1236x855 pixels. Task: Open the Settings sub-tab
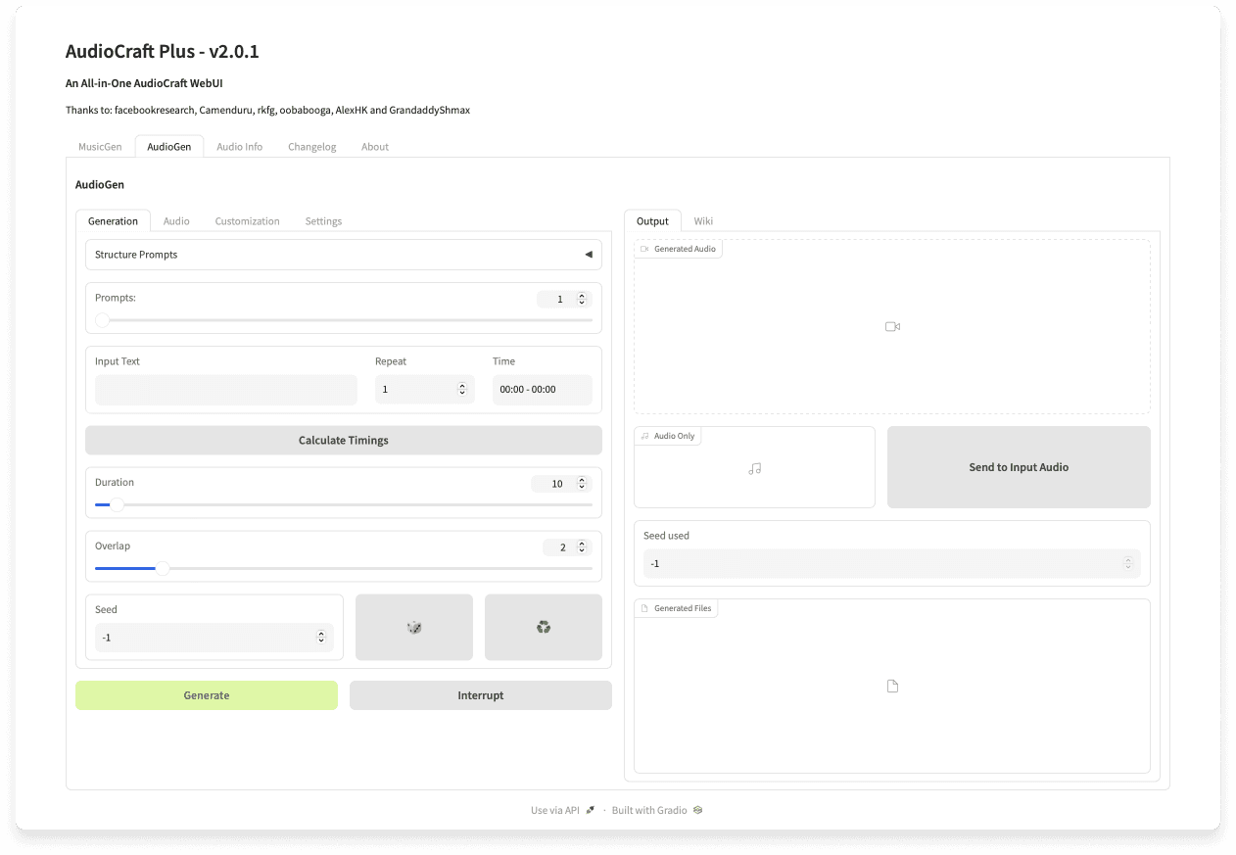[x=323, y=221]
